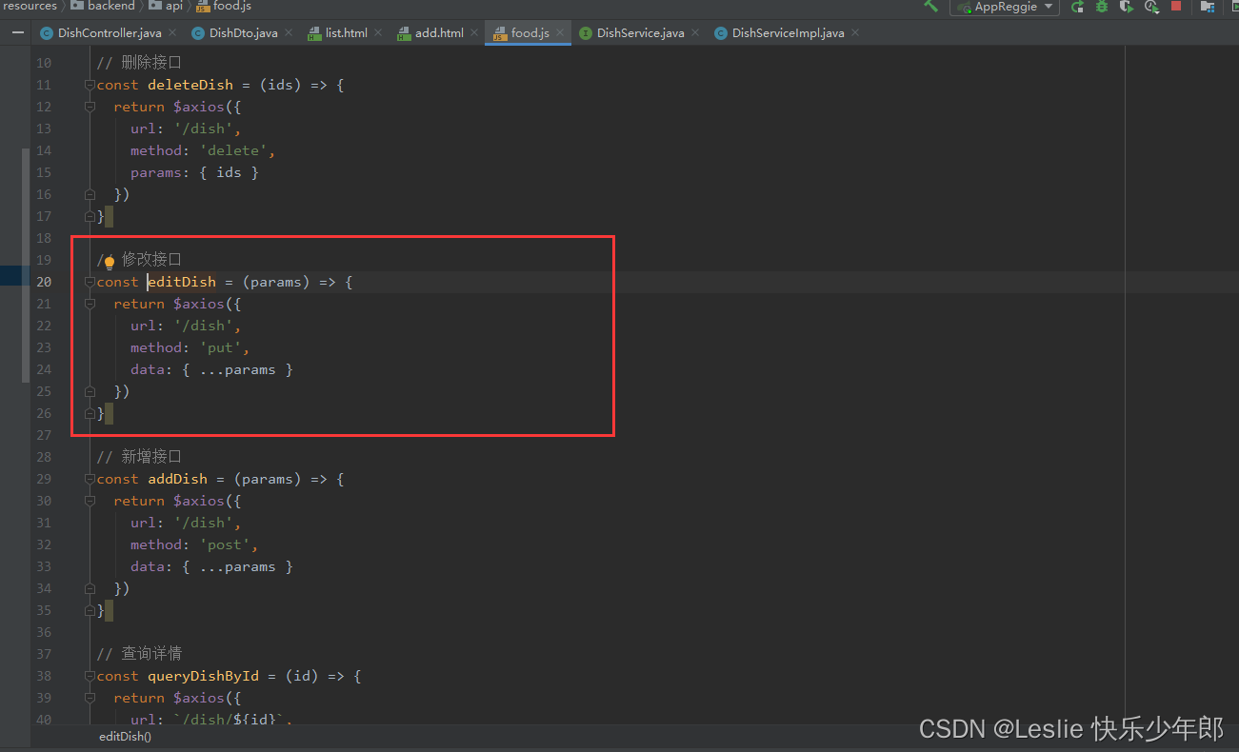Image resolution: width=1239 pixels, height=752 pixels.
Task: Click line number 29 in gutter
Action: coord(45,479)
